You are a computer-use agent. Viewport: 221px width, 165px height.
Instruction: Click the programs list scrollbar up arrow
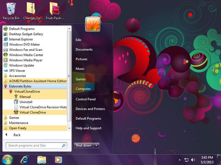coord(69,29)
